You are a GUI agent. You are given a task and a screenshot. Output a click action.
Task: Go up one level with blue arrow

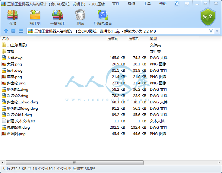6,31
